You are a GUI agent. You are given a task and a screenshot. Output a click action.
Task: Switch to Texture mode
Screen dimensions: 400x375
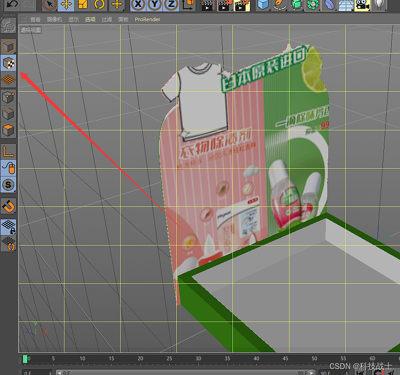click(x=8, y=63)
